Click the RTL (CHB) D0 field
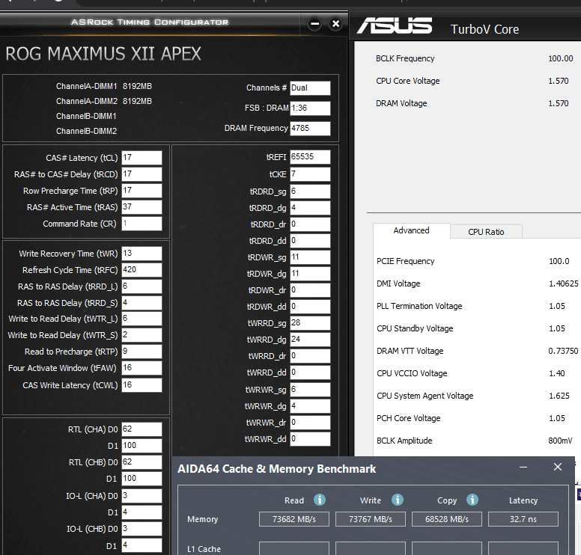Image resolution: width=581 pixels, height=555 pixels. [142, 462]
